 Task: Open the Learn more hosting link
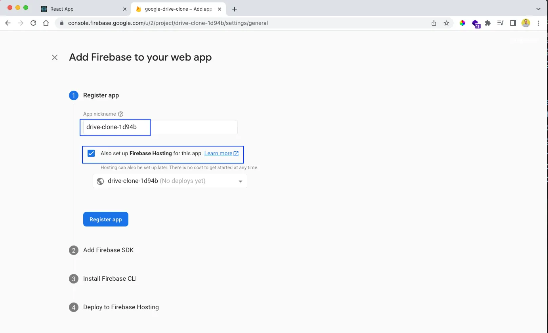[218, 153]
